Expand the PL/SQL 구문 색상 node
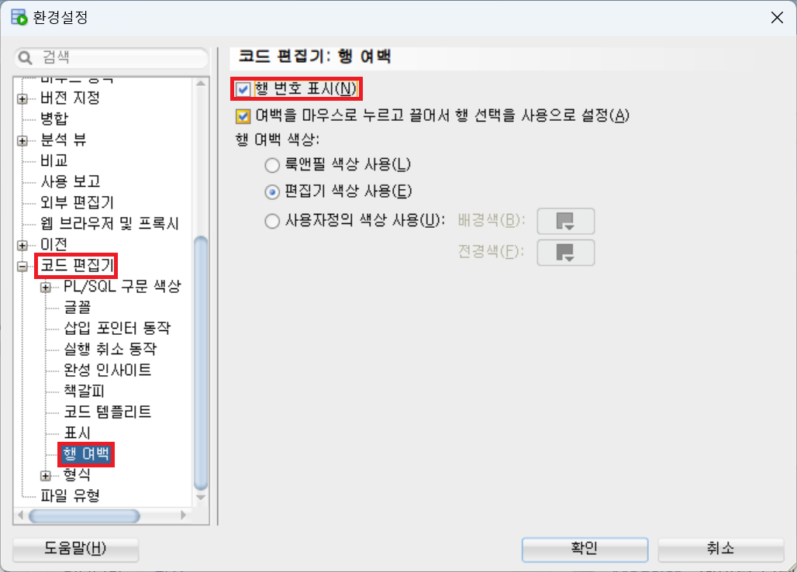 point(46,288)
